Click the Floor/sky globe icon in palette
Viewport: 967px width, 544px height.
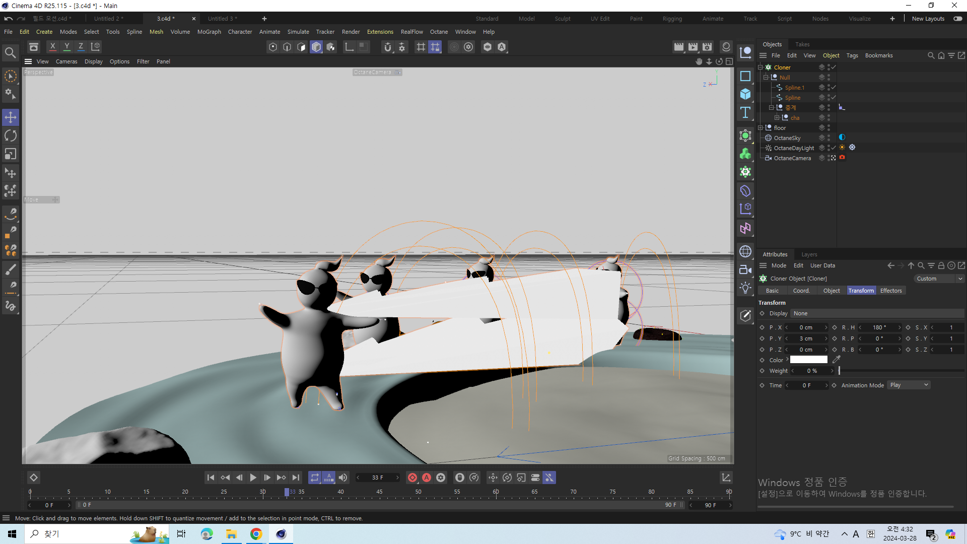point(745,251)
